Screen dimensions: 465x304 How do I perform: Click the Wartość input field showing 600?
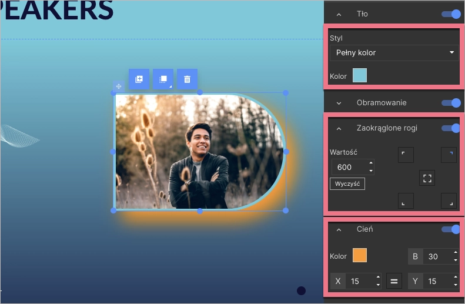tap(349, 167)
